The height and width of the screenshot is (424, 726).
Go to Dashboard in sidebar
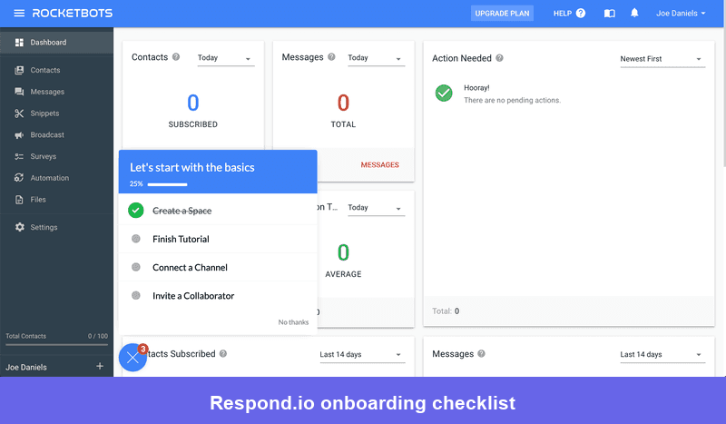[x=56, y=42]
